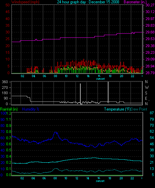This screenshot has height=188, width=155.
Task: Click rainfall axis value 0.6
Action: pos(9,144)
